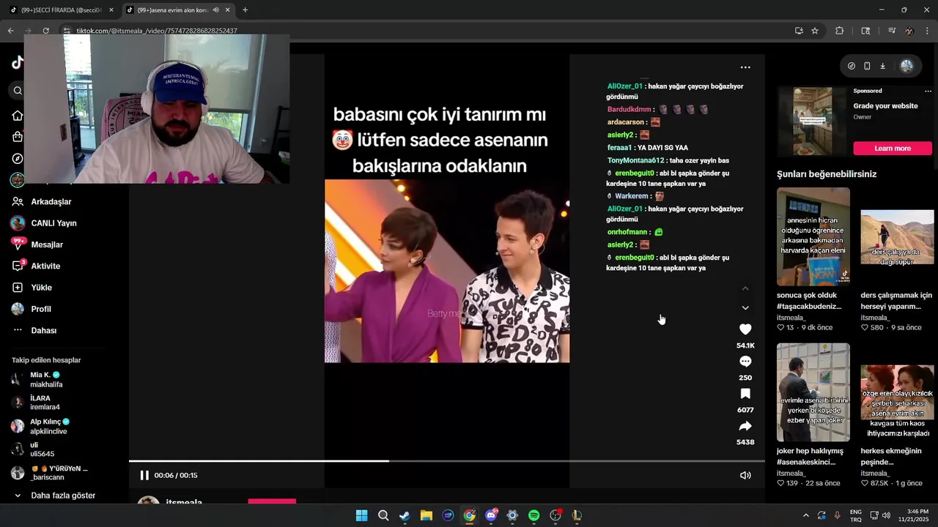Expand Daha fazla göster accounts list
The height and width of the screenshot is (527, 938).
[x=54, y=496]
